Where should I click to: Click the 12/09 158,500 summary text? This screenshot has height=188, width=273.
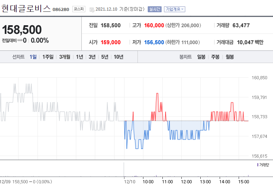[x=26, y=182]
